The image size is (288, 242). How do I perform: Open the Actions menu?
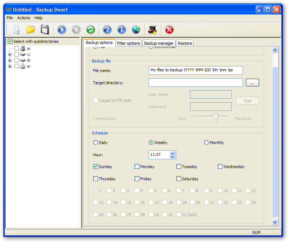pyautogui.click(x=24, y=18)
